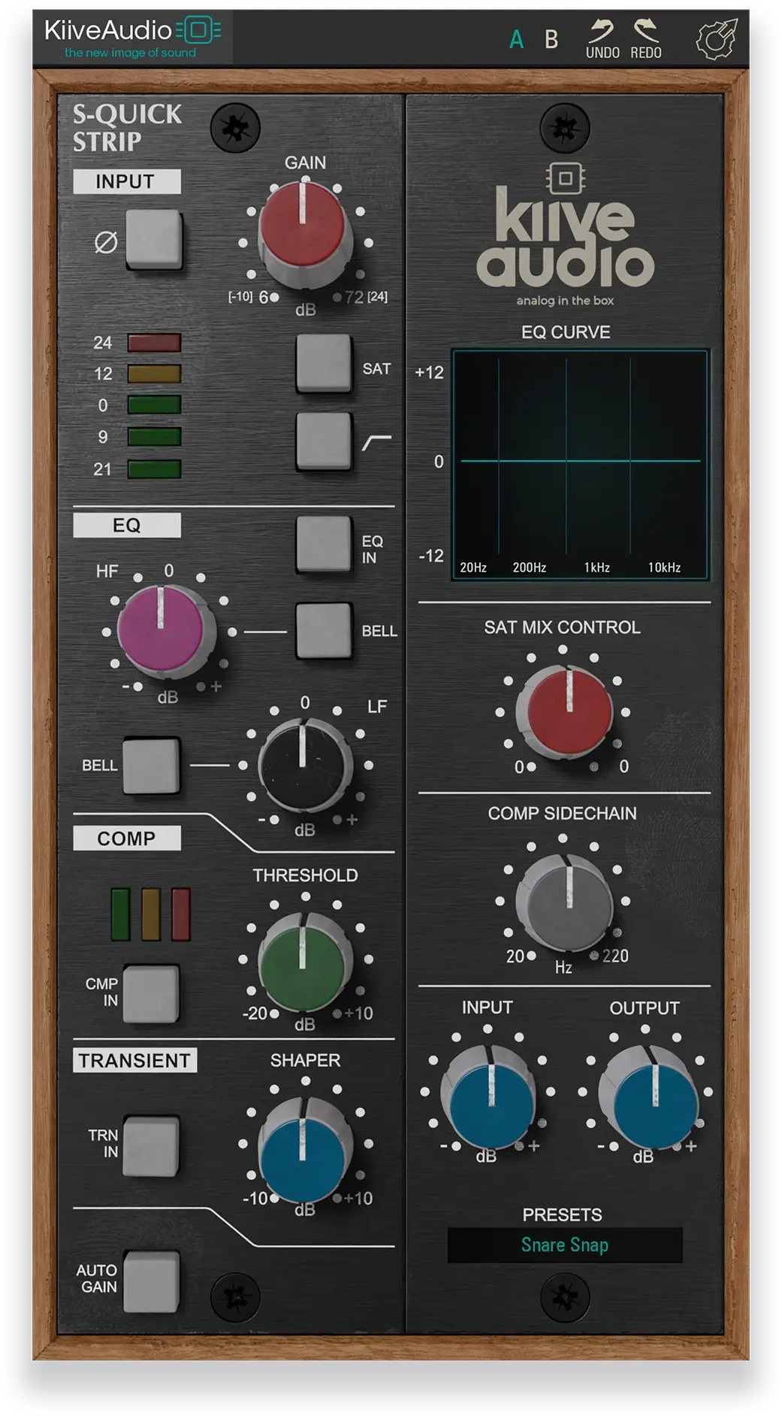Click the phase invert Ø symbol
Image resolution: width=782 pixels, height=1416 pixels.
(x=105, y=241)
